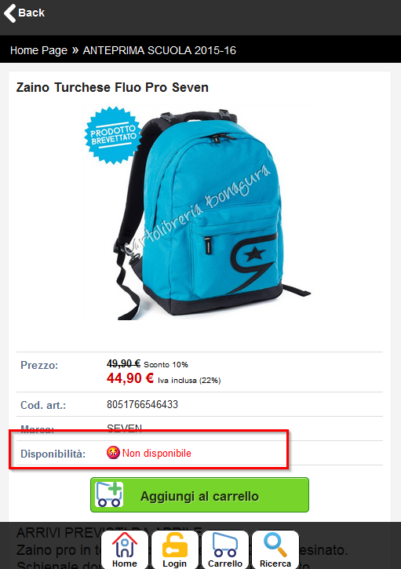Click the article code 8051766546433
The image size is (401, 569).
tap(142, 404)
